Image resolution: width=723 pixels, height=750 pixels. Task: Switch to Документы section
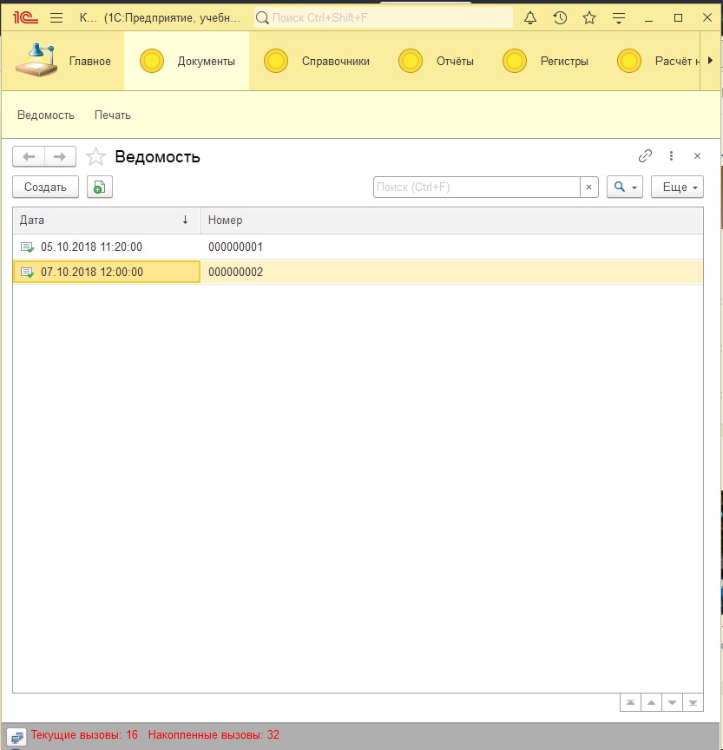click(187, 61)
